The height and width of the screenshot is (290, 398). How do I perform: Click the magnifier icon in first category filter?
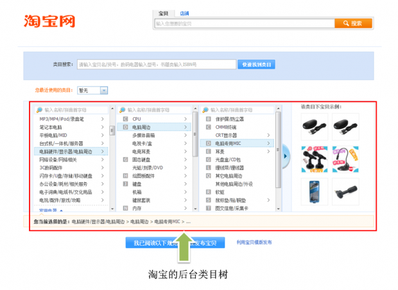tap(40, 110)
